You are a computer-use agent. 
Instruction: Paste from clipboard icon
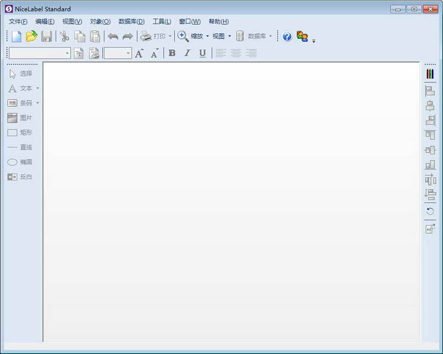[95, 37]
